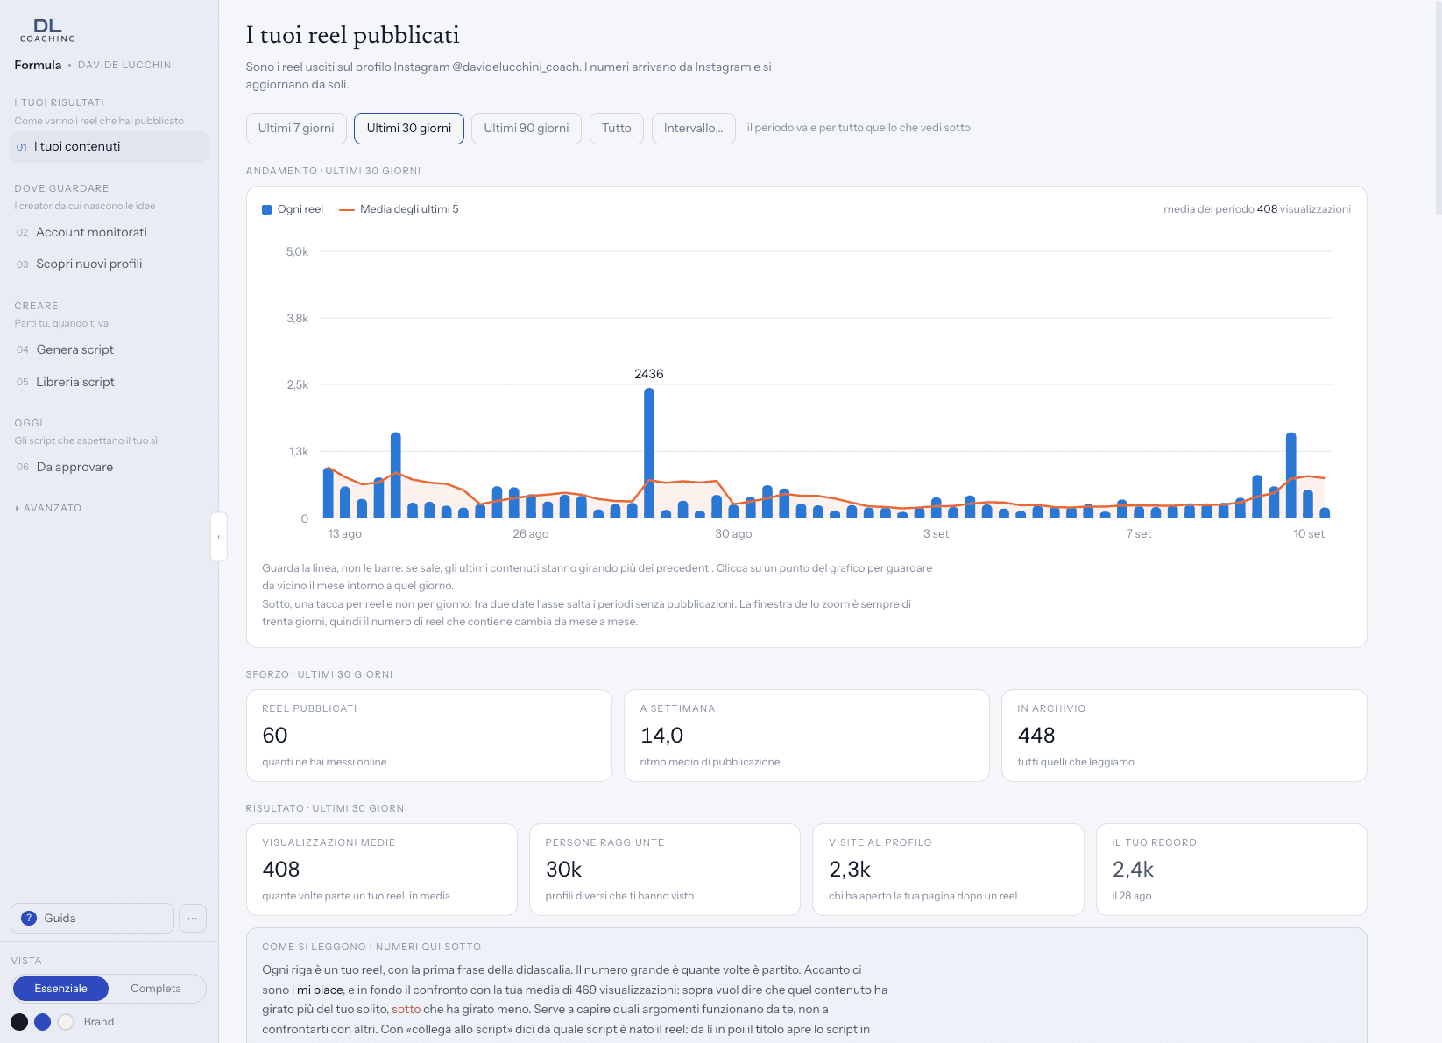The image size is (1442, 1043).
Task: Pick the dark brand color swatch
Action: 19,1022
